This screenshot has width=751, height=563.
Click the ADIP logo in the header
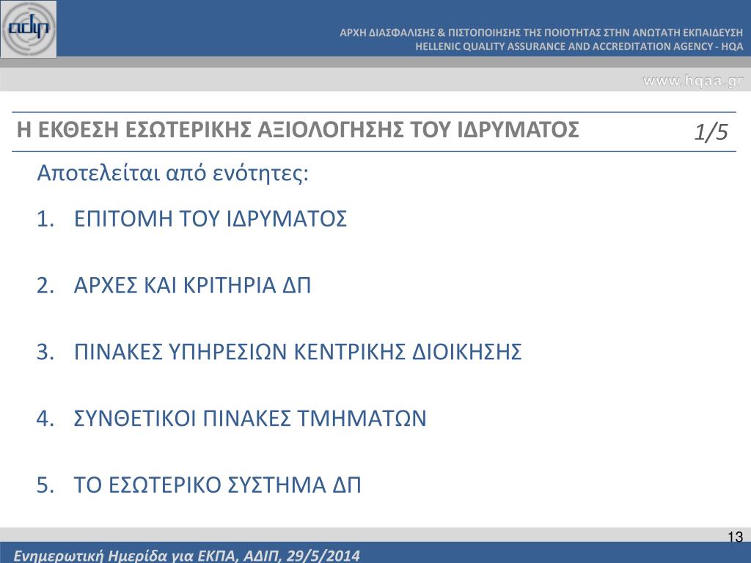pos(29,29)
